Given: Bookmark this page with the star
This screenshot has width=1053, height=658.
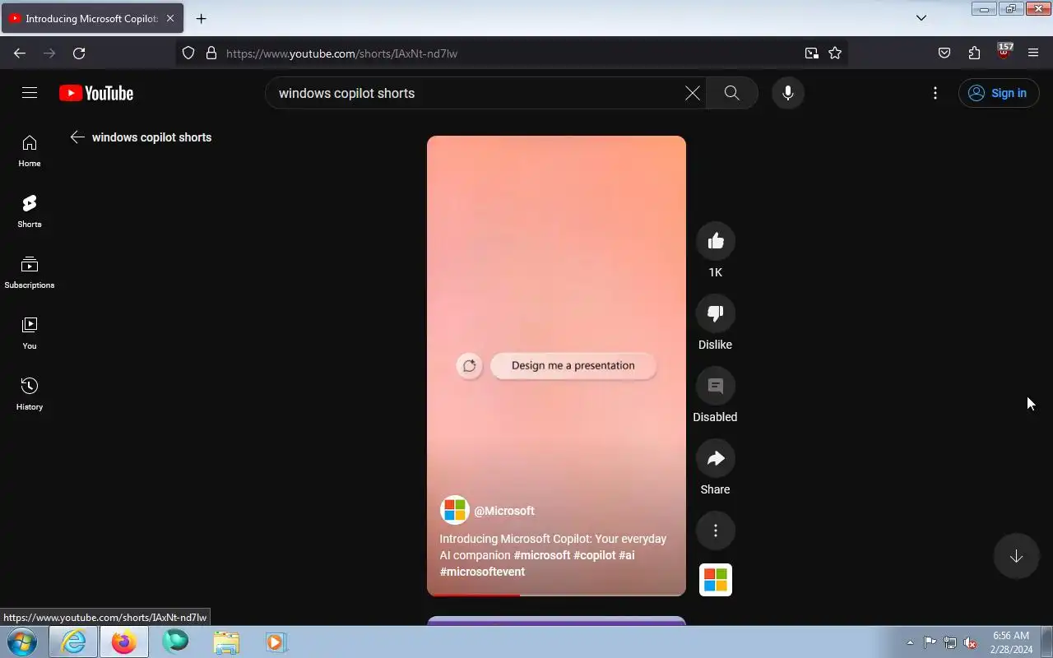Looking at the screenshot, I should 835,53.
